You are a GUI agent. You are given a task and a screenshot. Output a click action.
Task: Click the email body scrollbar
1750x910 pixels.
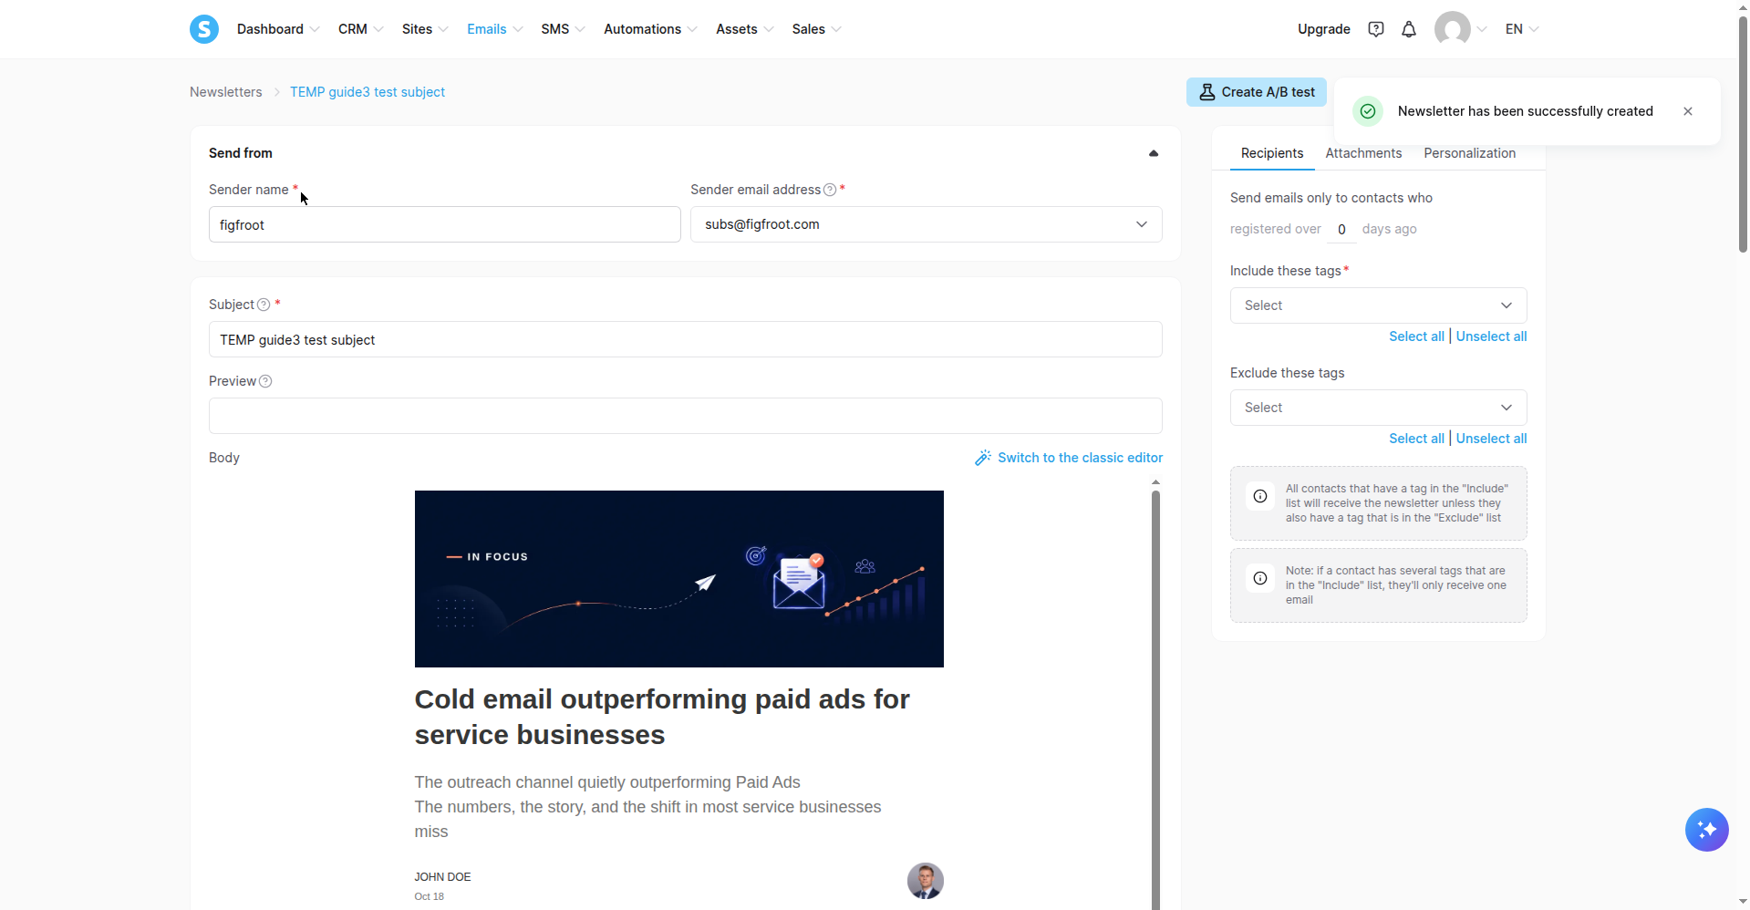(x=1155, y=700)
